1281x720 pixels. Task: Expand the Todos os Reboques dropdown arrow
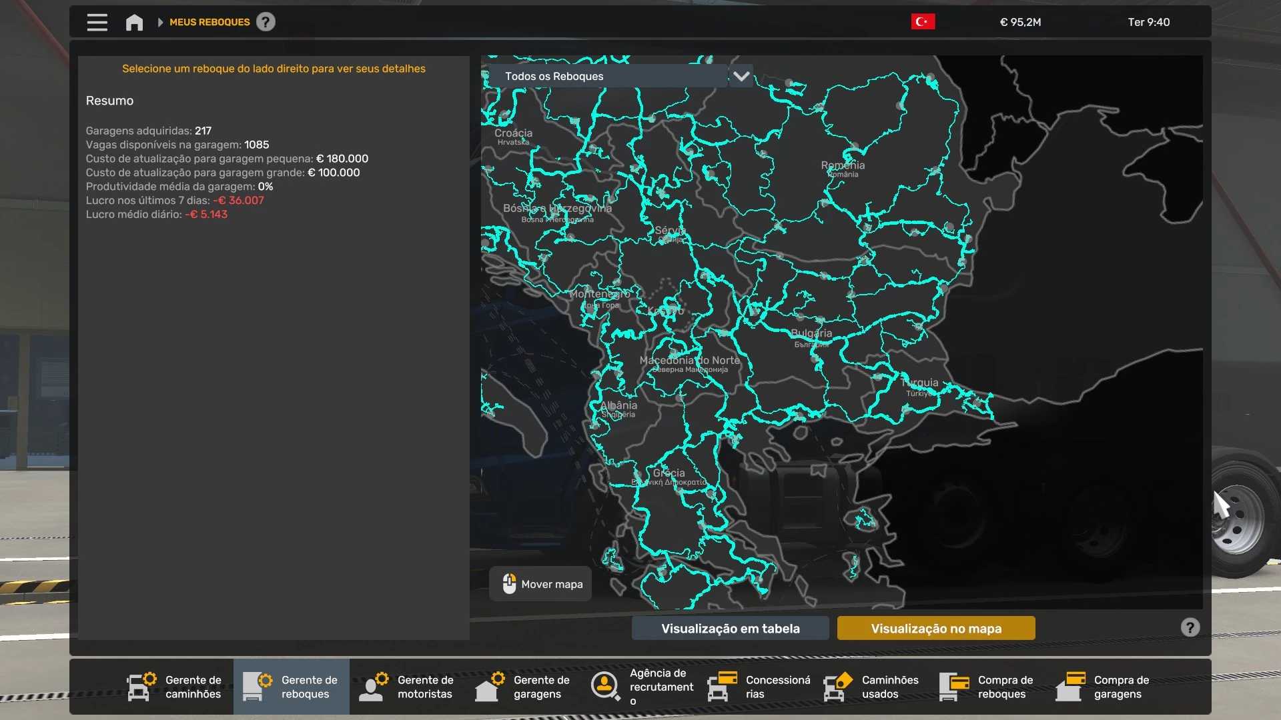tap(741, 76)
